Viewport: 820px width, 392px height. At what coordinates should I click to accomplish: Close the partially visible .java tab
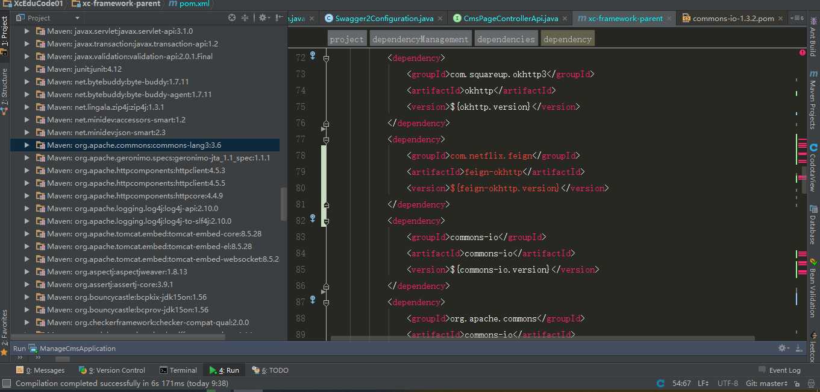click(311, 19)
